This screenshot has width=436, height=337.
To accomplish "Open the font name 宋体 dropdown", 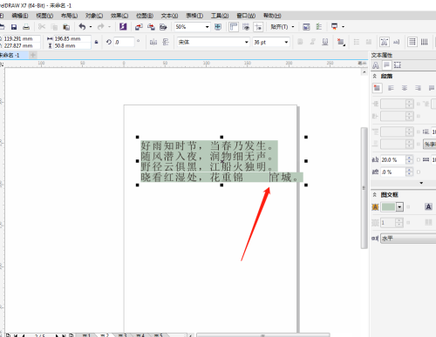I will pos(247,42).
